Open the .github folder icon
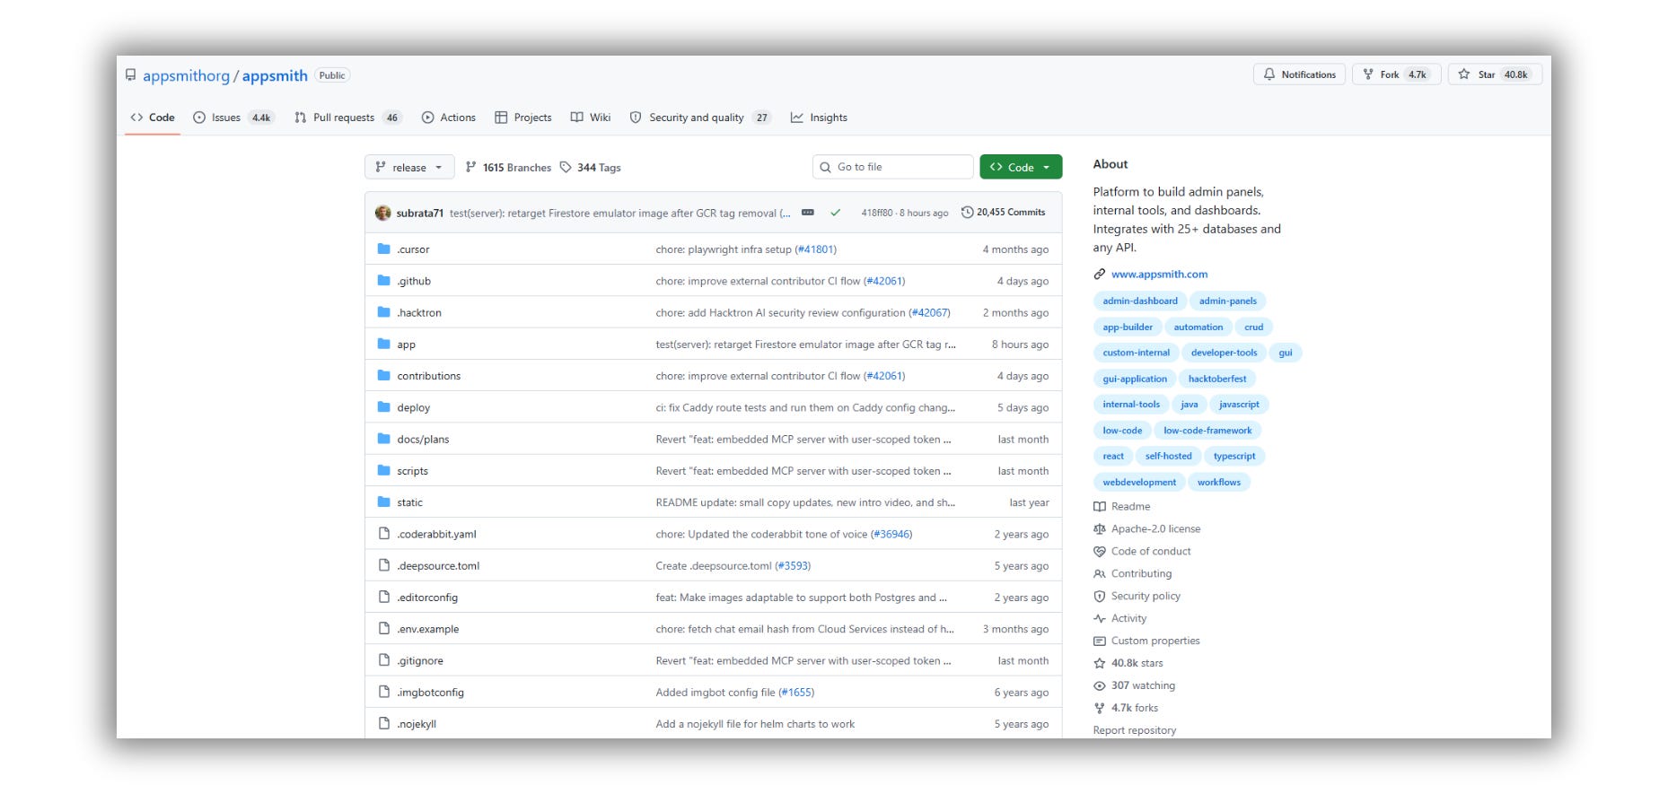The image size is (1668, 794). (x=384, y=281)
